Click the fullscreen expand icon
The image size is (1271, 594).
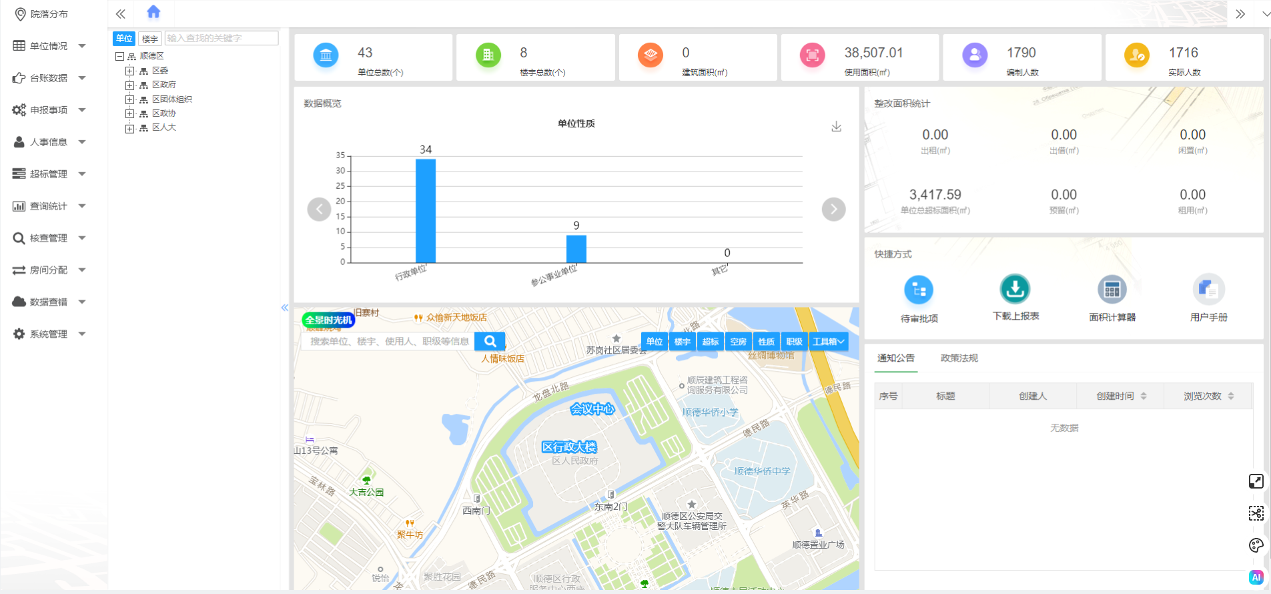click(x=1256, y=481)
